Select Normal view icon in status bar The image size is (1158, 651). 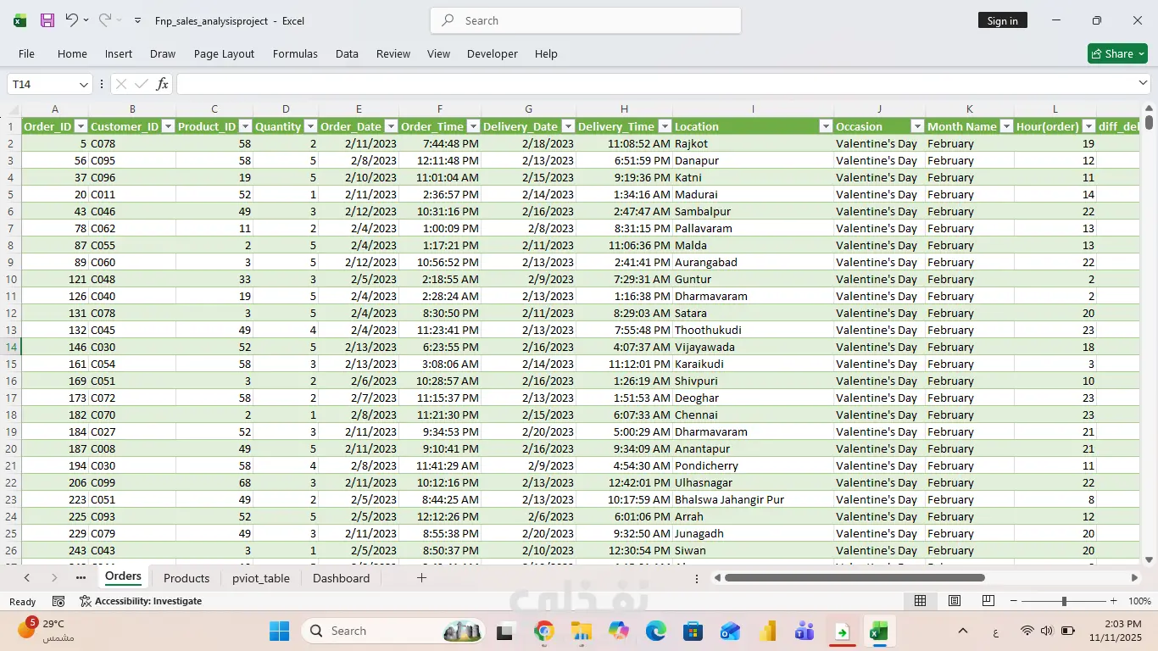click(920, 601)
